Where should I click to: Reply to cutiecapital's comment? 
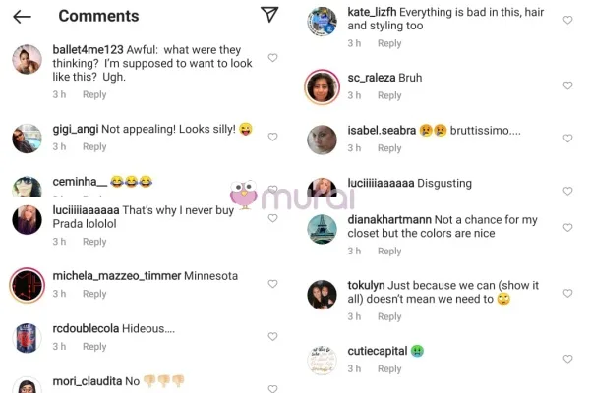click(389, 369)
